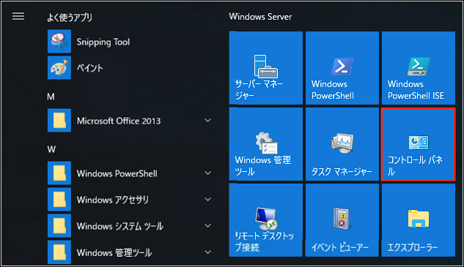Open the コントロール パネル tile
The width and height of the screenshot is (464, 267).
coord(419,144)
